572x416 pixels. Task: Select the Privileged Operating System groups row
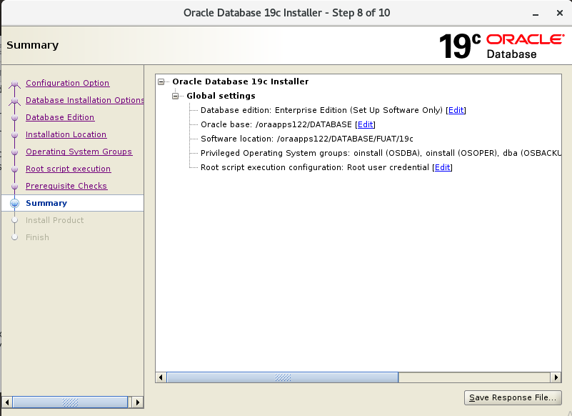(381, 153)
